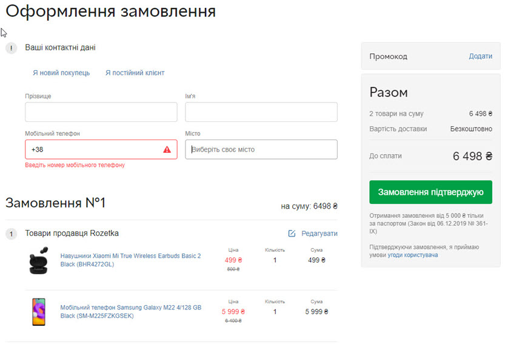Focus the Ім'я input field
Screen dimensions: 508x344
click(261, 112)
